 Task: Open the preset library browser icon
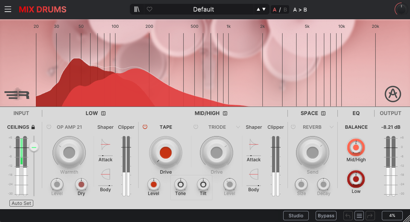pos(138,9)
